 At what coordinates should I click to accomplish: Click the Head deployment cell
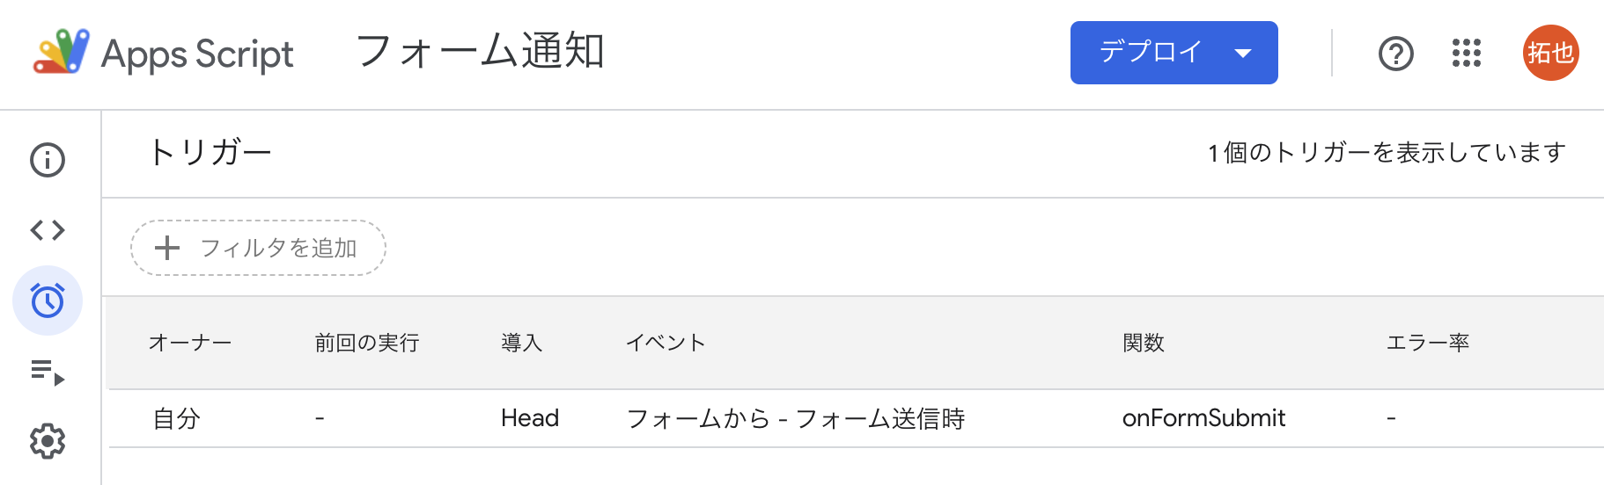click(x=530, y=418)
